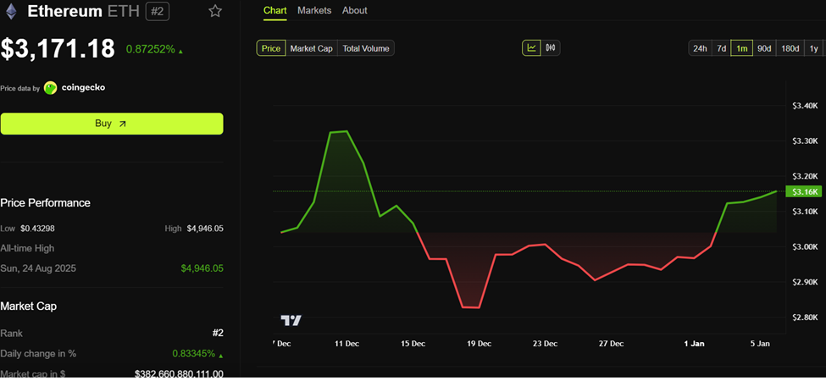Click the all-time high $4,946.05 value
The height and width of the screenshot is (381, 826).
pos(202,268)
